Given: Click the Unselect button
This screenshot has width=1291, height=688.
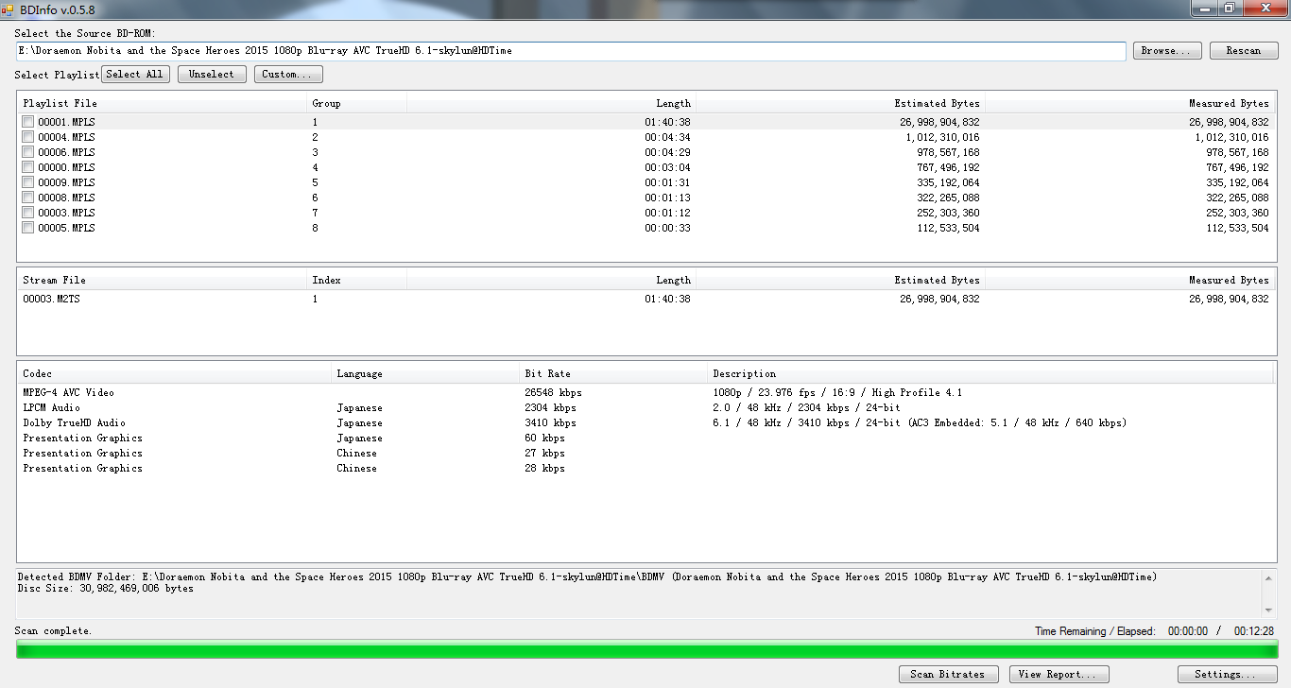Looking at the screenshot, I should (212, 74).
